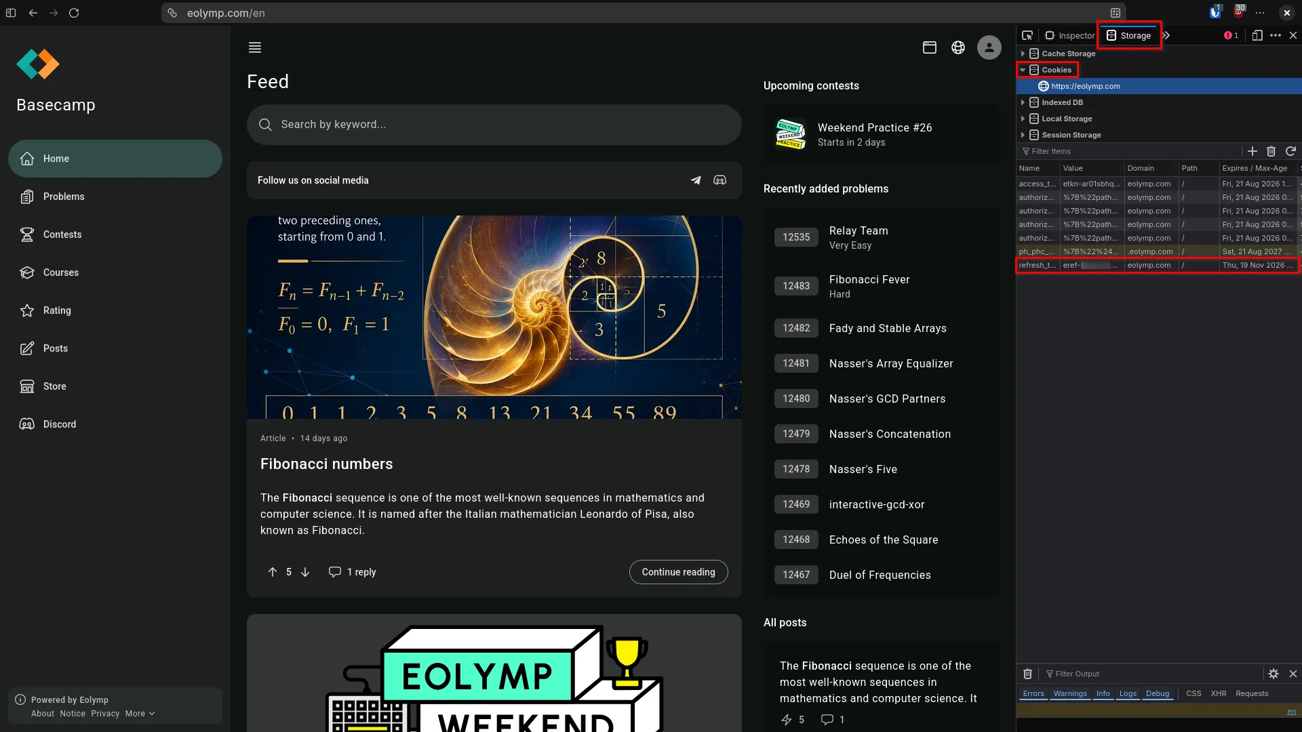Open DevTools three-dot options menu
The height and width of the screenshot is (732, 1302).
click(x=1276, y=35)
